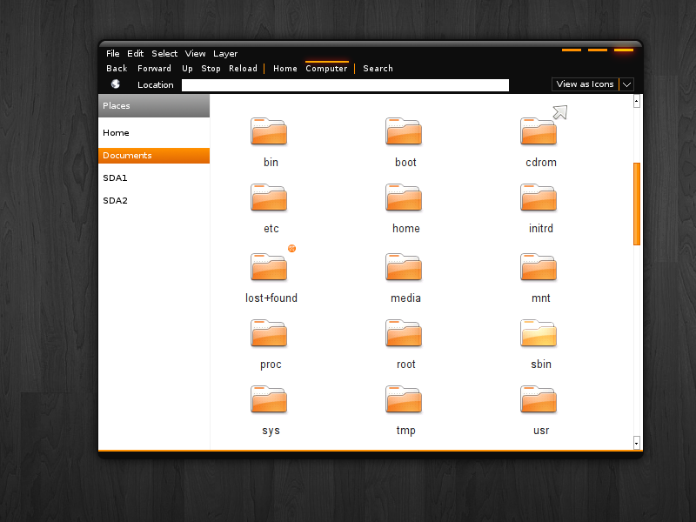Click the globe icon beside Location

click(116, 84)
